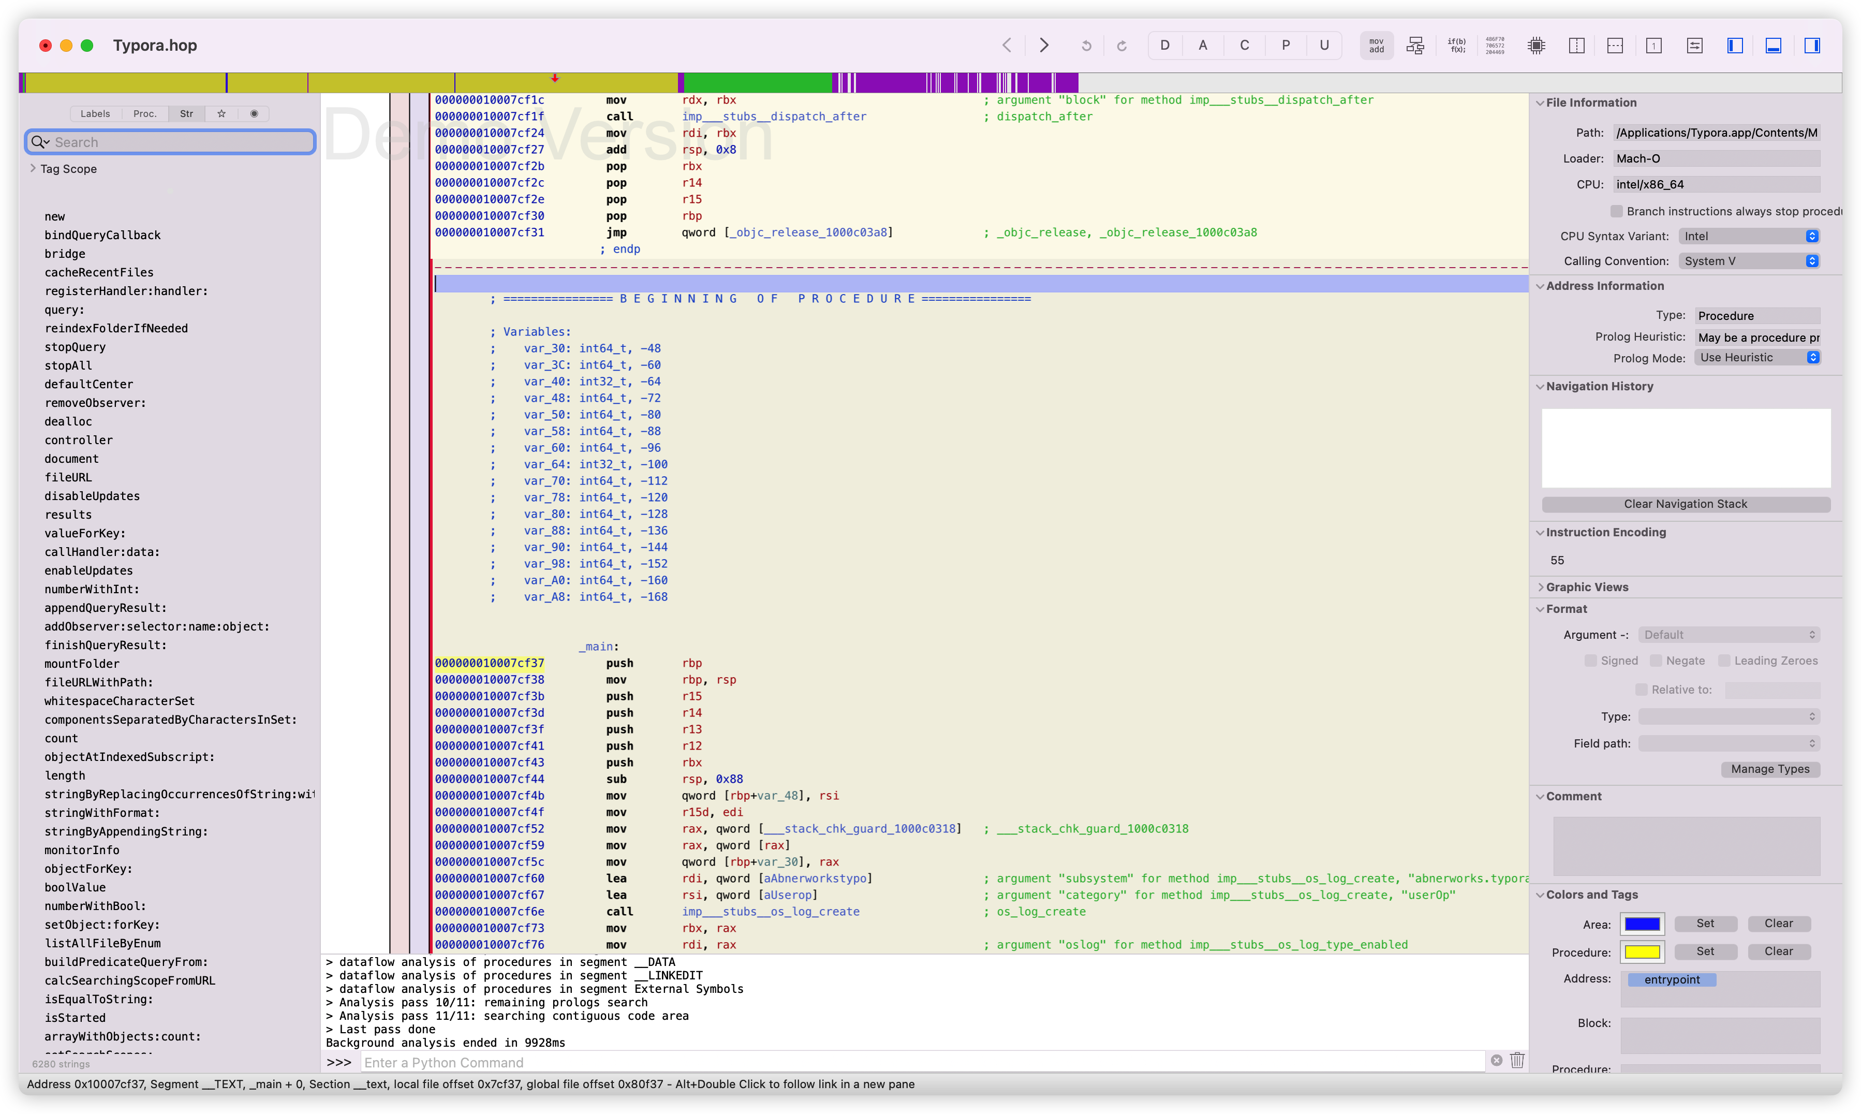Image resolution: width=1861 pixels, height=1114 pixels.
Task: Select the reindexFolderIfNeeded string
Action: pos(116,328)
